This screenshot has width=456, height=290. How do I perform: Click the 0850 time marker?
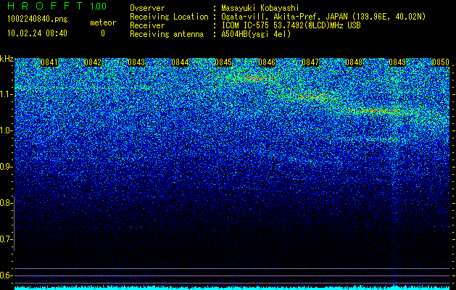coord(441,62)
